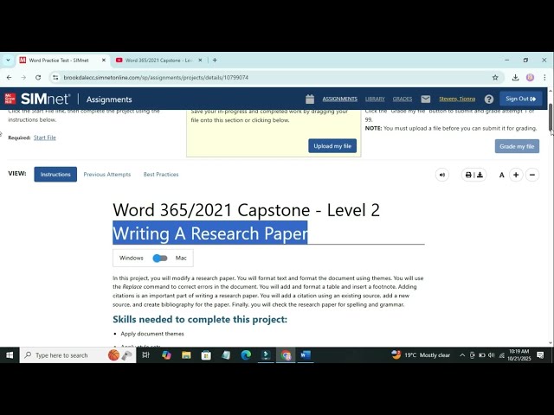Select the Instructions view
554x415 pixels.
pyautogui.click(x=55, y=175)
